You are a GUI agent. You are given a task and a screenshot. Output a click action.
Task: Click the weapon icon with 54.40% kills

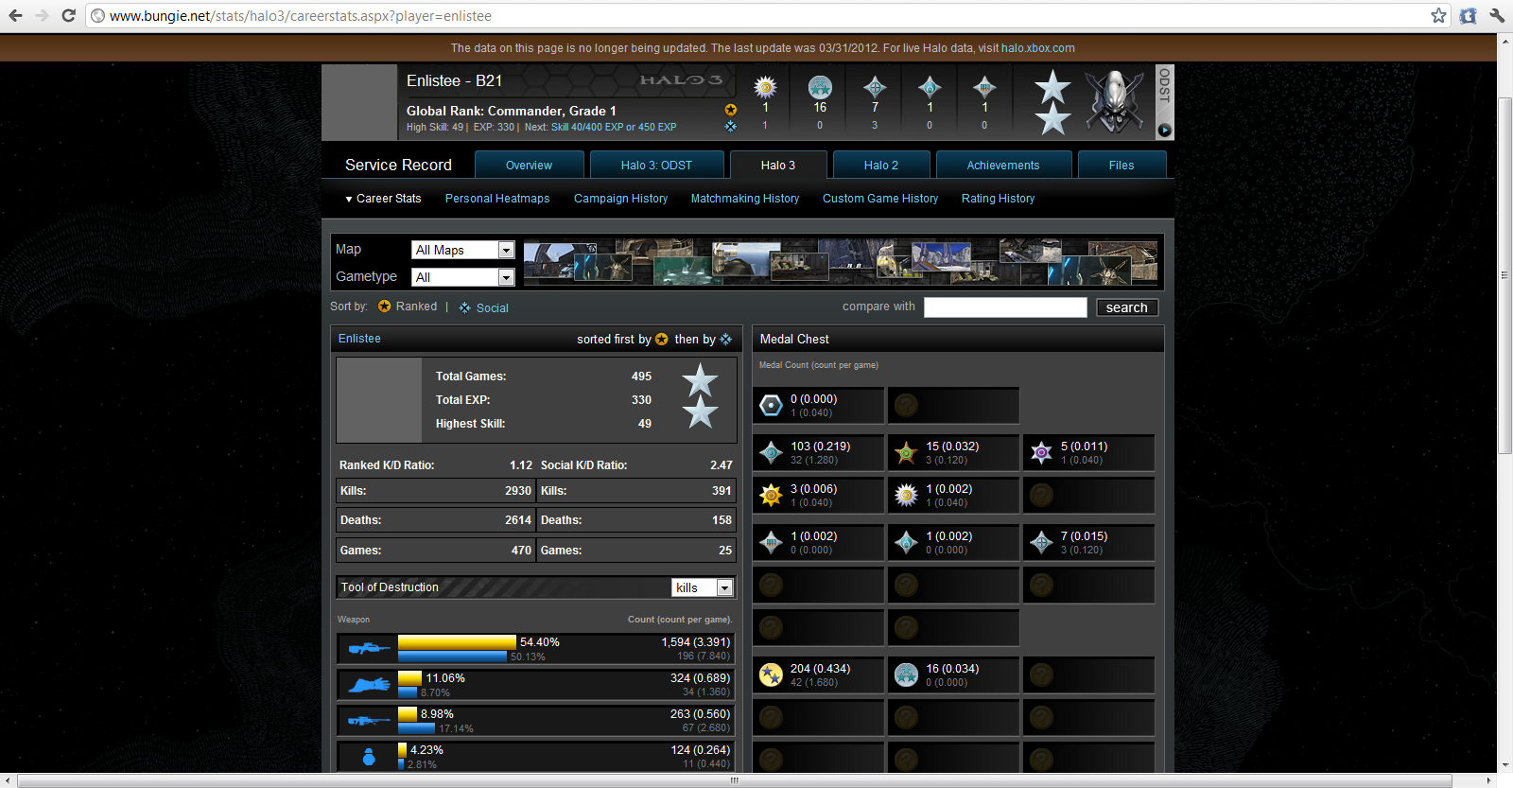[369, 649]
